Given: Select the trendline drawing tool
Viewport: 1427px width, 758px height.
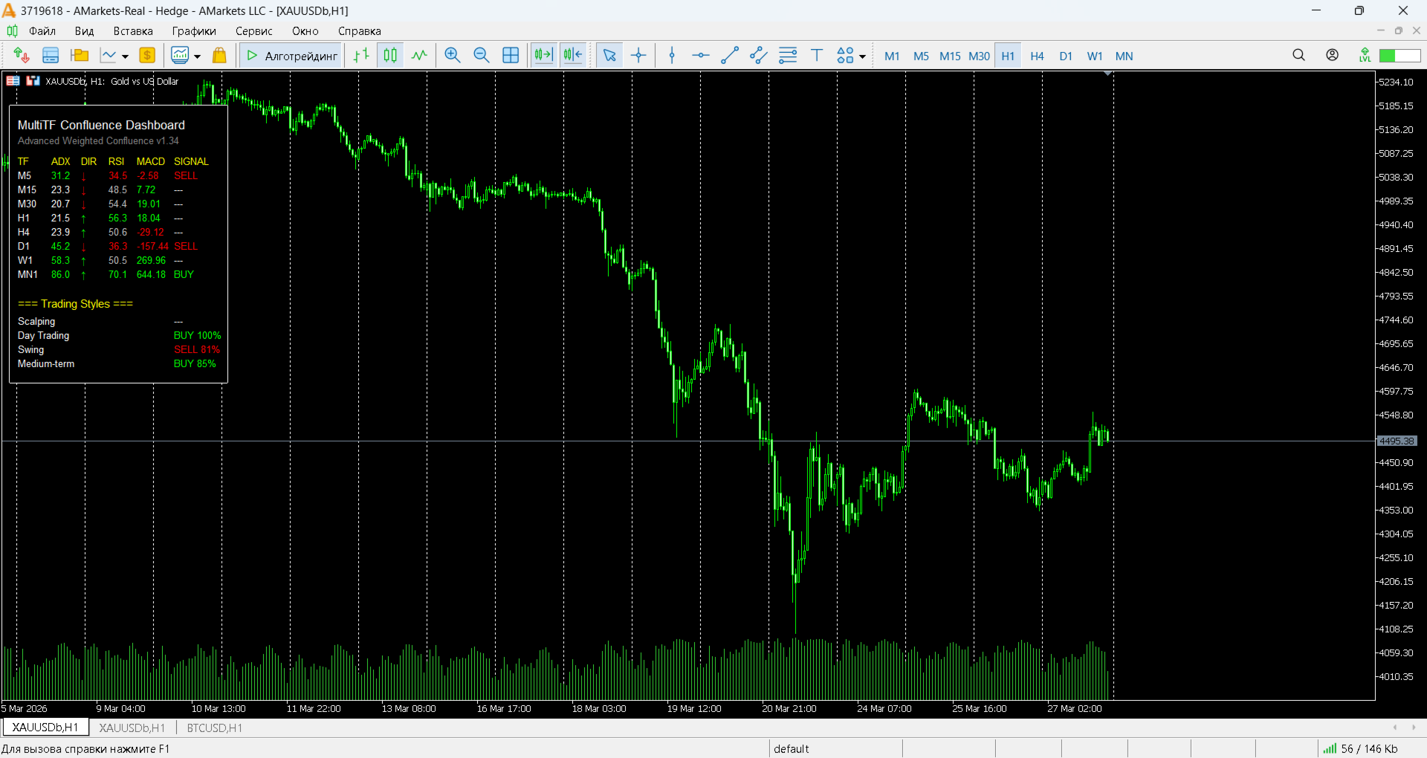Looking at the screenshot, I should tap(730, 56).
